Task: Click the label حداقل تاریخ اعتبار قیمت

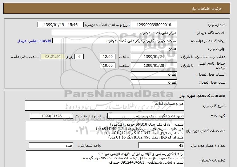Action: coord(212,66)
